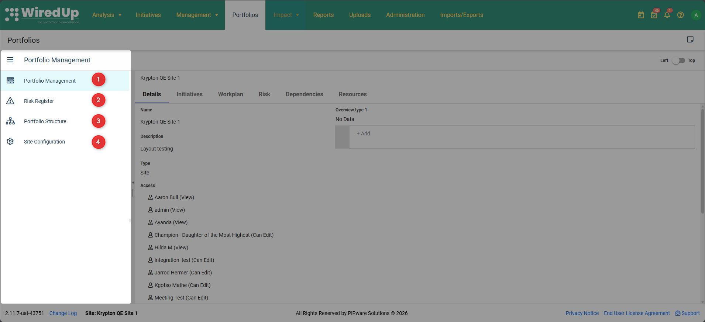Click the help question mark icon
Screen dimensions: 705x322
click(x=681, y=15)
